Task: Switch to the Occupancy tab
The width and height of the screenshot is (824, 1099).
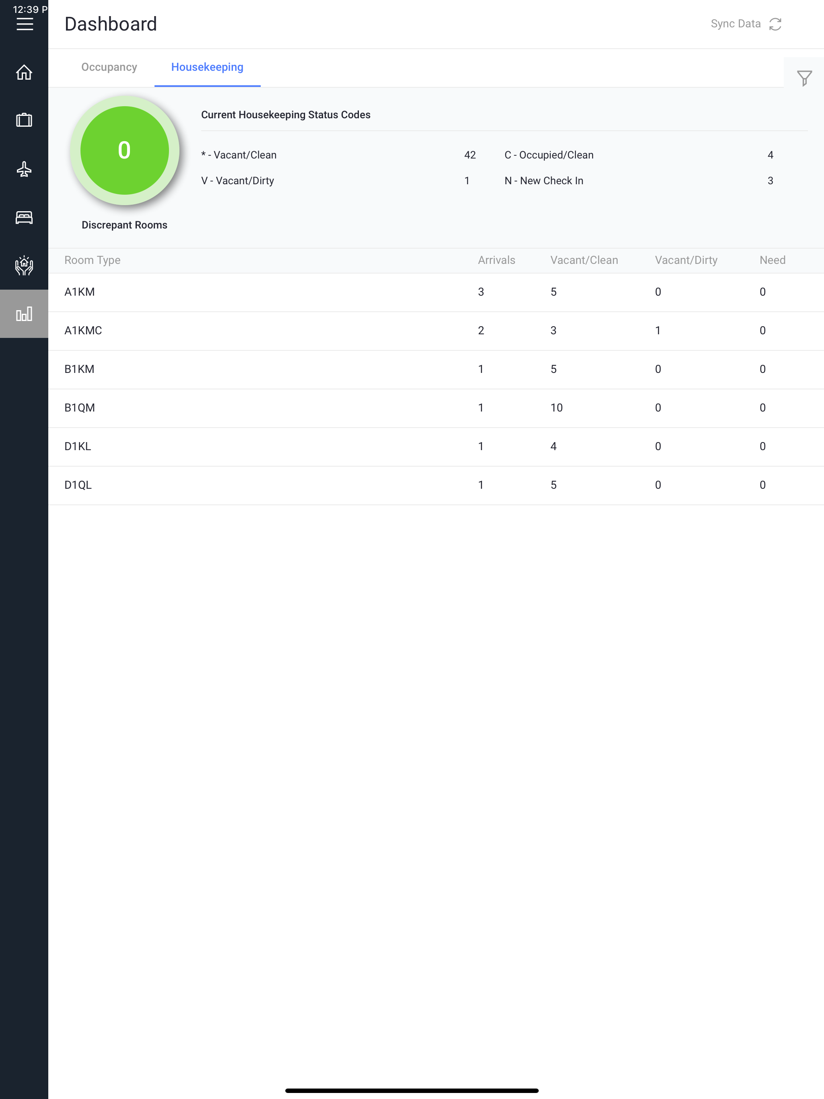Action: pyautogui.click(x=109, y=67)
